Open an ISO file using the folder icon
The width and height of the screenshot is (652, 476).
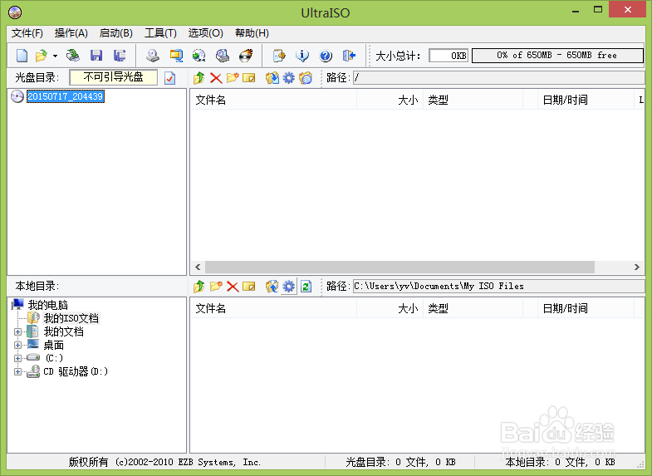(x=42, y=56)
